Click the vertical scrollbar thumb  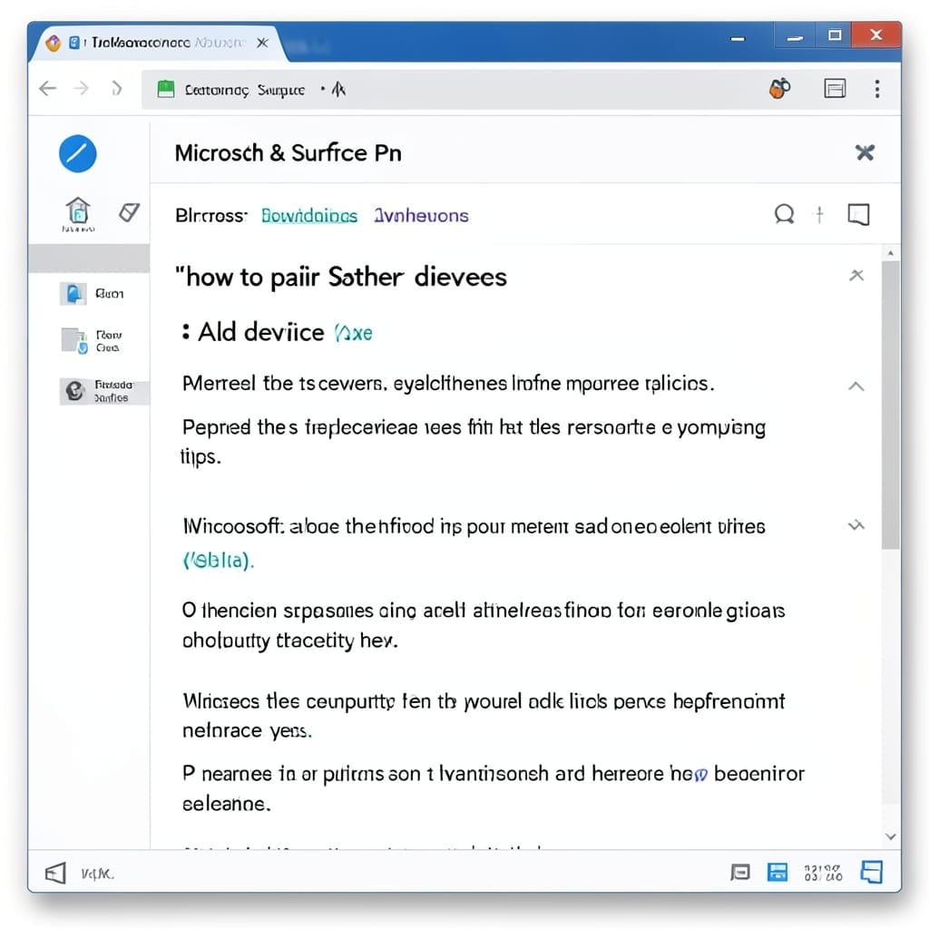(891, 406)
